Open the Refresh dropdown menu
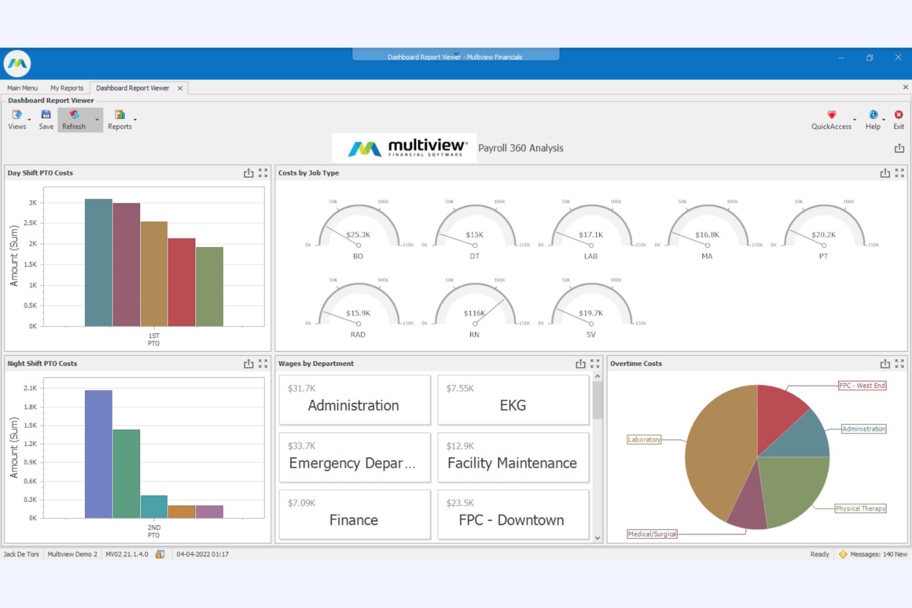Screen dimensions: 912x608 click(97, 119)
